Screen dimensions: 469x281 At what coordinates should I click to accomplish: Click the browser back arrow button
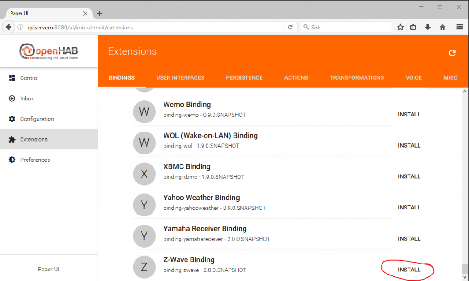pos(9,27)
